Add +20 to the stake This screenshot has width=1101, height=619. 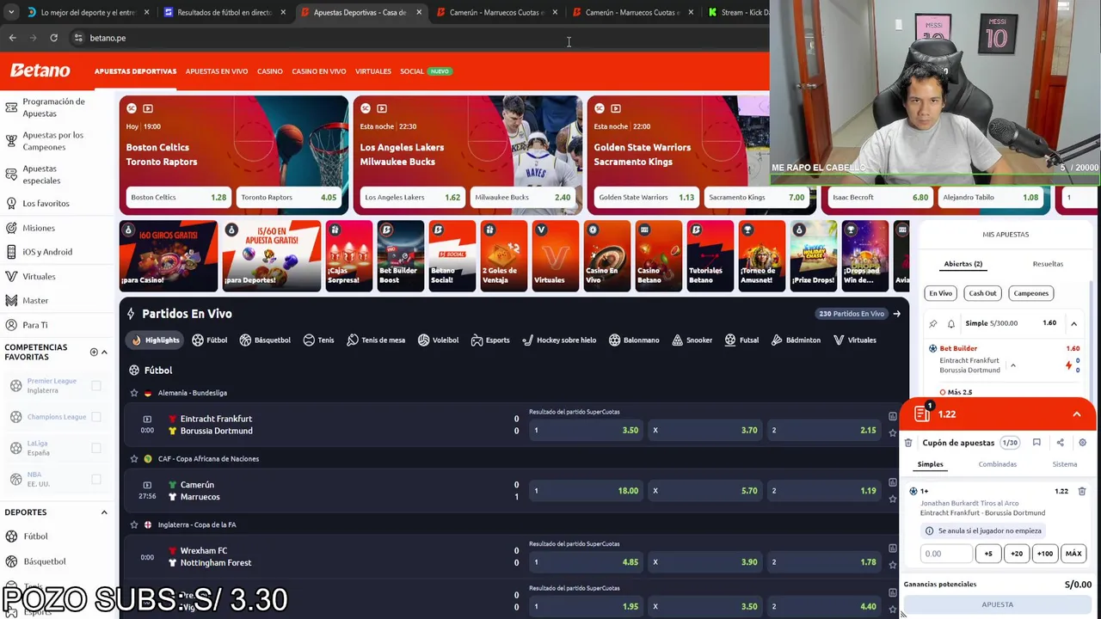click(1017, 554)
